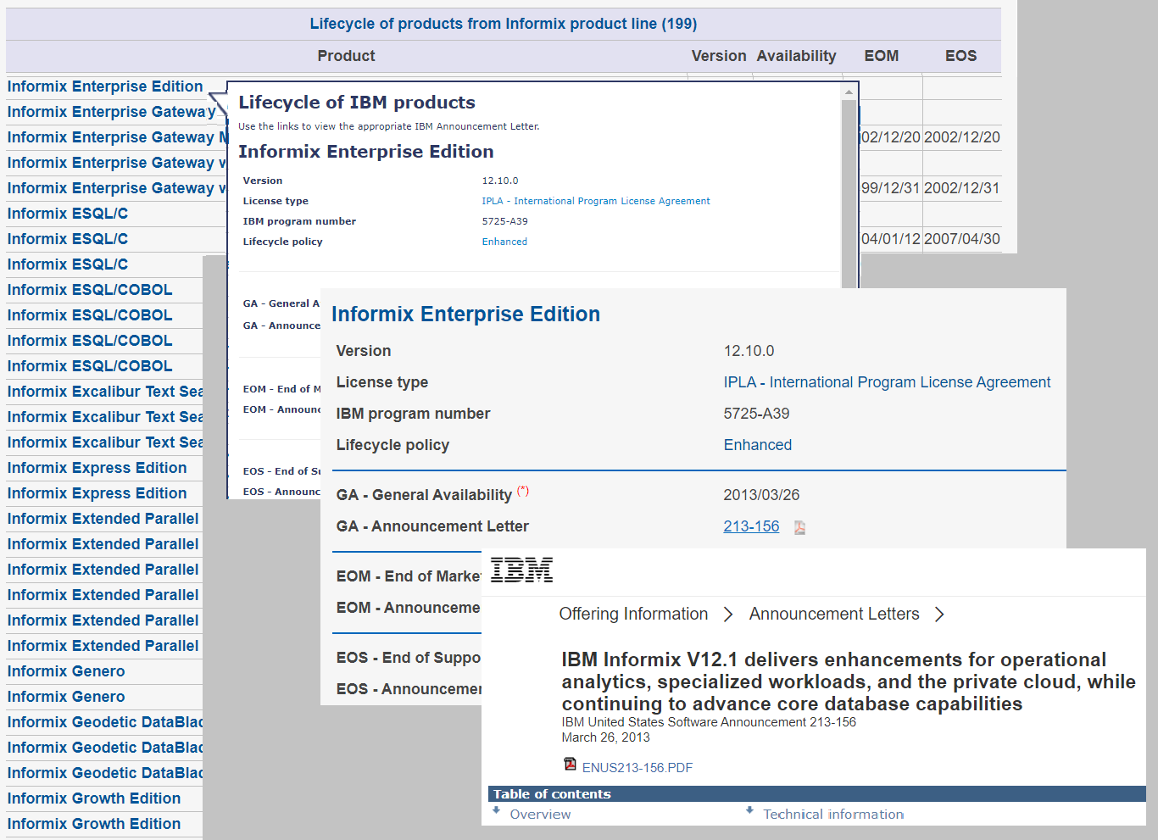Click the PDF icon before ENUS213-156.PDF

571,765
